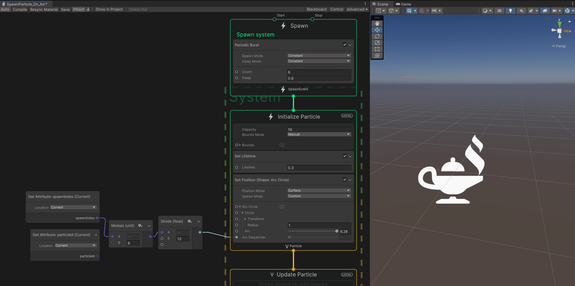Select the Rotate tool in Scene view
Screen dimensions: 575x286
(377, 36)
